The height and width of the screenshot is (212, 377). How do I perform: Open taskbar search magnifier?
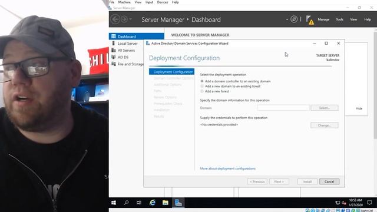tap(126, 203)
